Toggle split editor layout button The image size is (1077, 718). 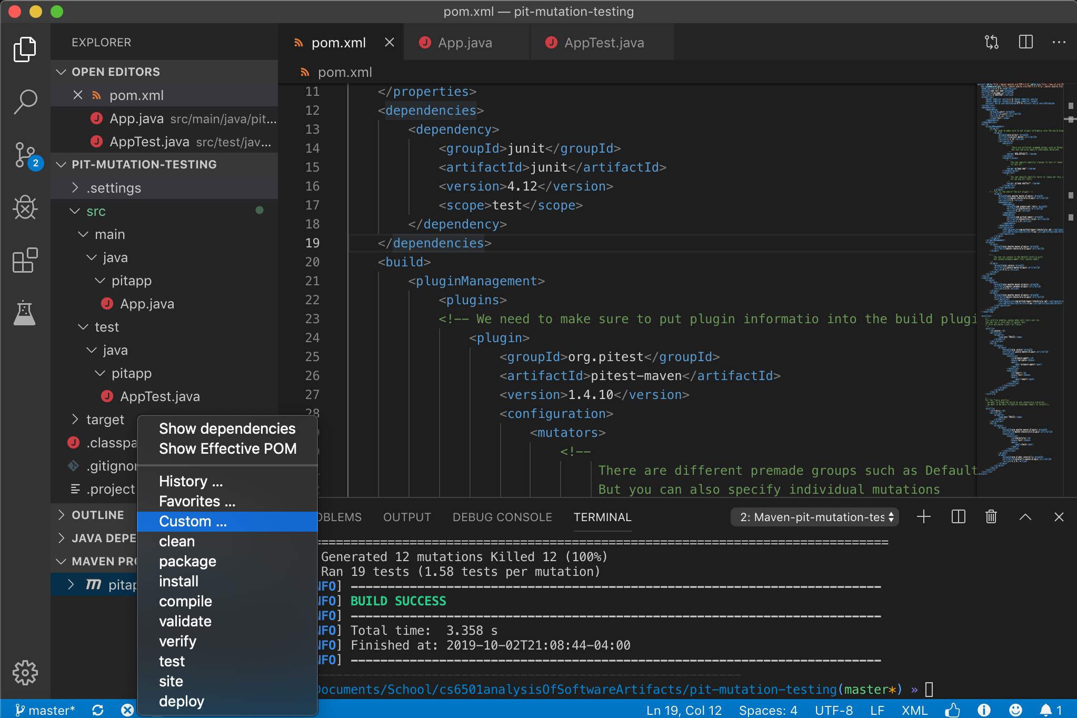coord(1025,42)
